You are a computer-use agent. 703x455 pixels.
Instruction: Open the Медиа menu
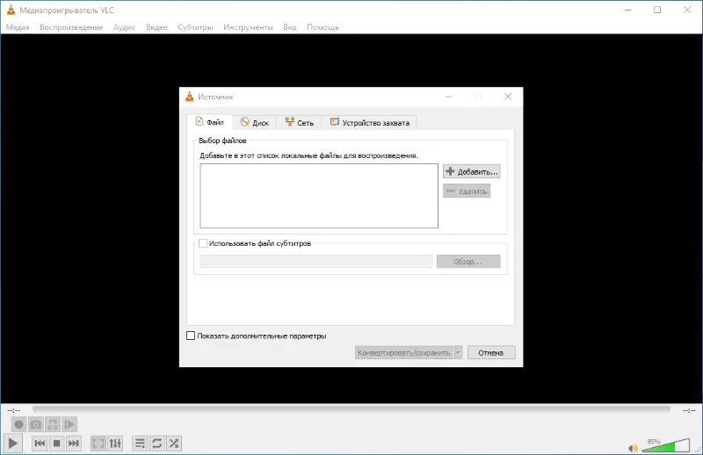(18, 27)
